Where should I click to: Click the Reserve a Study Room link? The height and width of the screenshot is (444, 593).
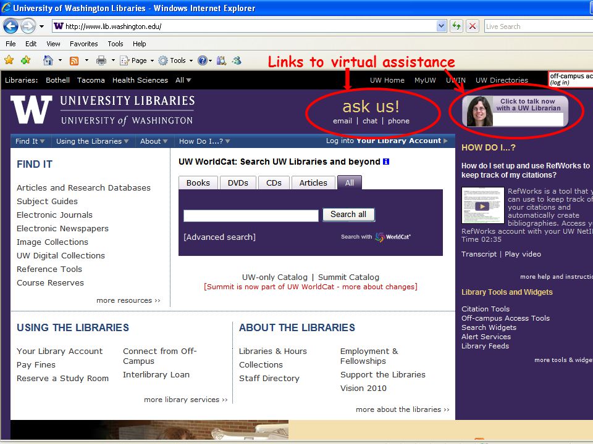[x=62, y=378]
